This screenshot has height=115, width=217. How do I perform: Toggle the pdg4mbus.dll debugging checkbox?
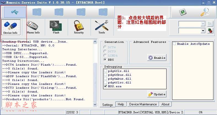105,79
